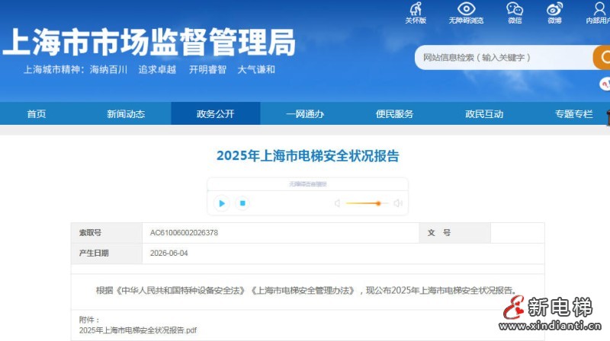Download 2025年上海市电梯安全状况报告.pdf attachment

click(x=138, y=330)
